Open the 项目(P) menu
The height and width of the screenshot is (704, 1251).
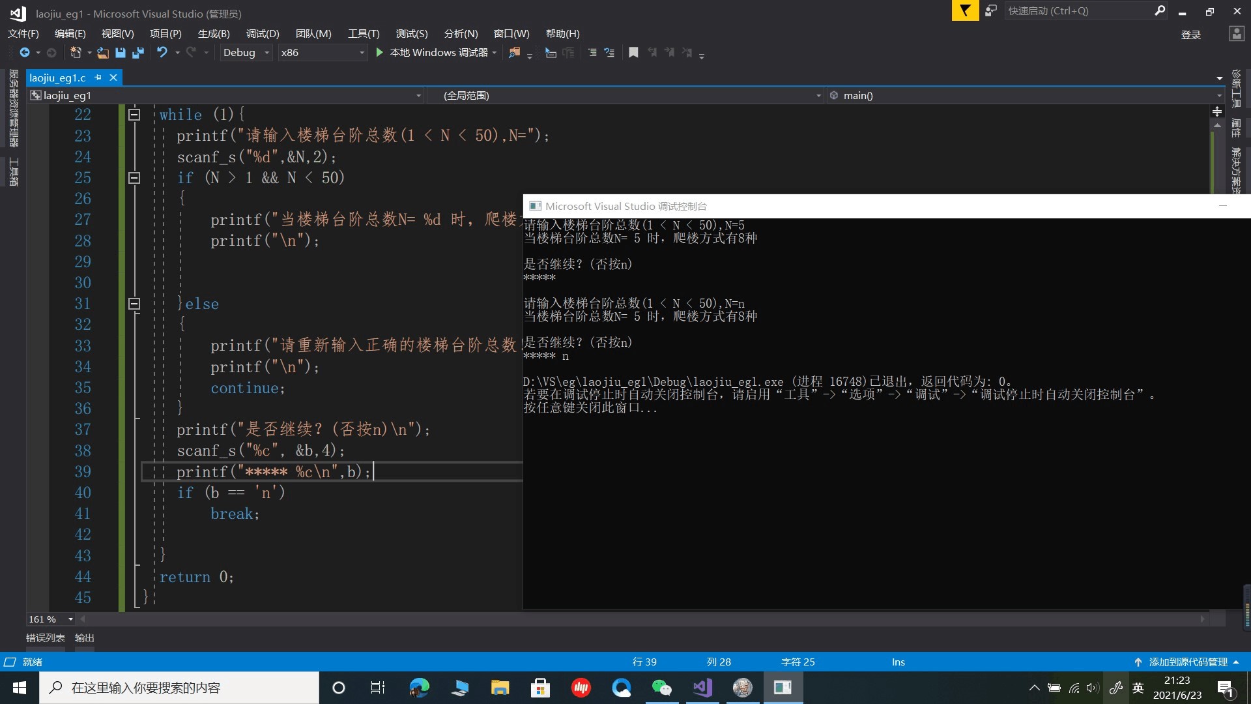click(x=165, y=34)
